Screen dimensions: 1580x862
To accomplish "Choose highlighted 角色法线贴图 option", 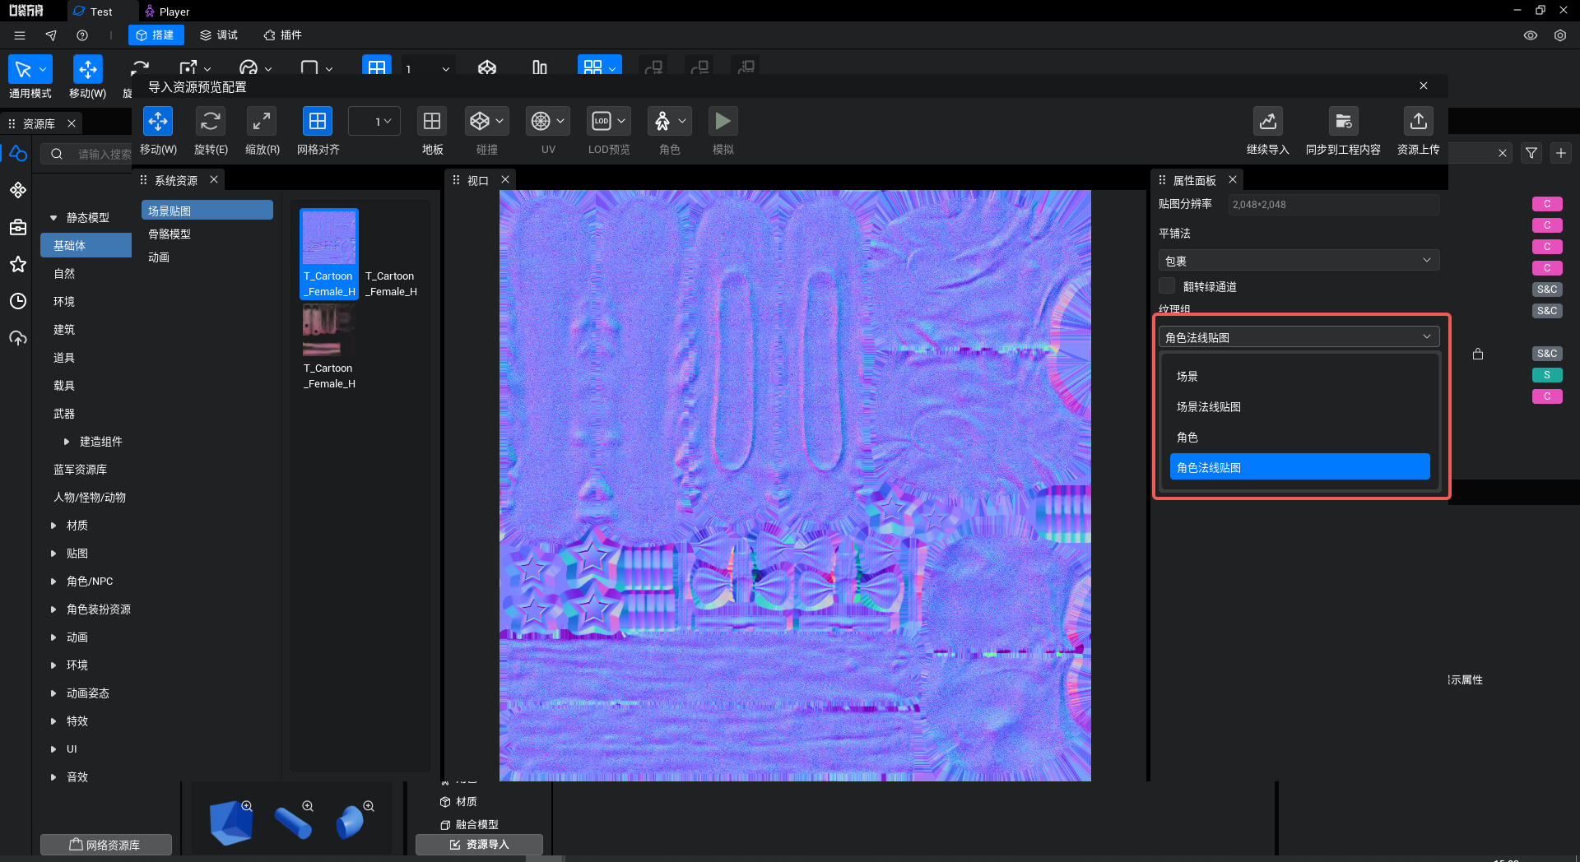I will click(x=1299, y=467).
